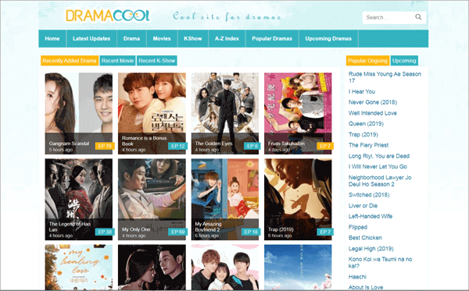
Task: Open Upcoming Dramas page
Action: point(328,38)
